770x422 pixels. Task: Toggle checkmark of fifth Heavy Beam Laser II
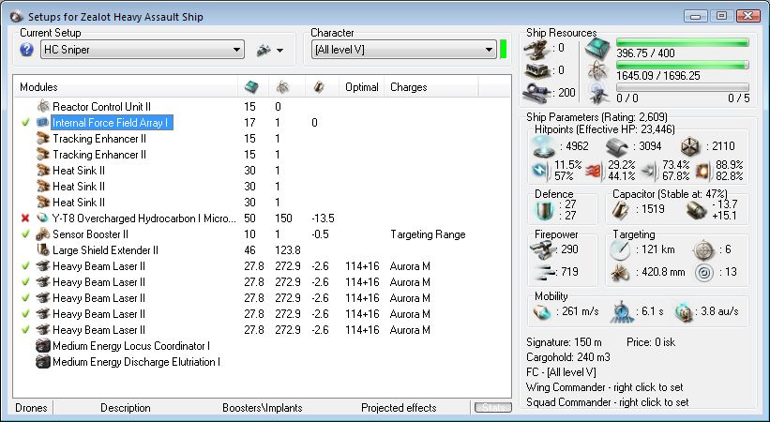coord(25,330)
